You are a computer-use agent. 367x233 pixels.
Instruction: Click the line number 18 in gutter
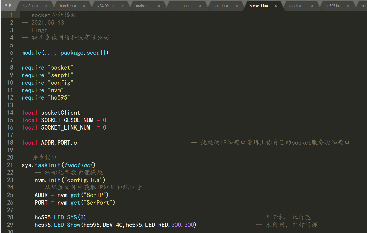10,143
